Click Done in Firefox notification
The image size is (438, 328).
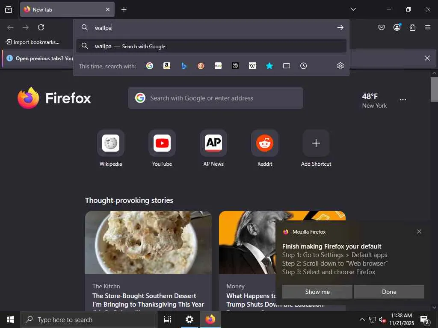(389, 292)
